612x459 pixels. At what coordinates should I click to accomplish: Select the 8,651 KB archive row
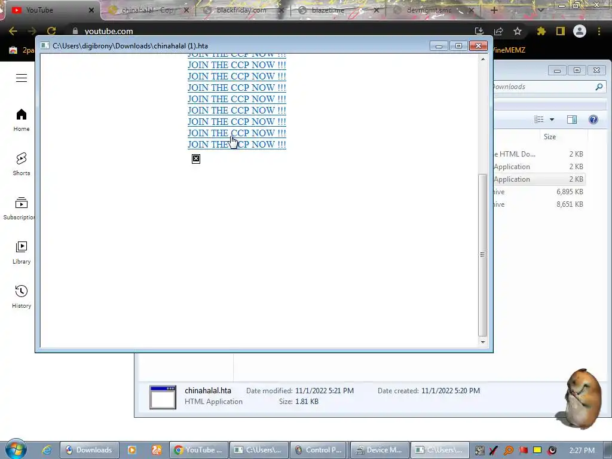(x=539, y=204)
